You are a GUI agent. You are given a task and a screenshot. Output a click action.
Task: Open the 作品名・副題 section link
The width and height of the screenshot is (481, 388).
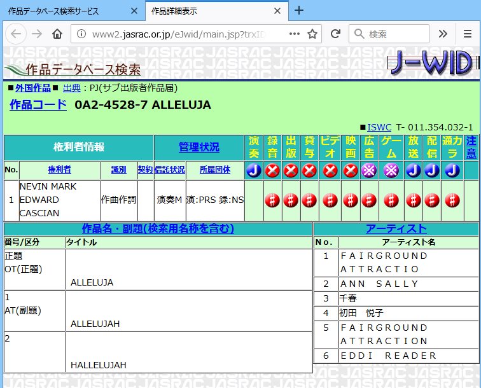158,228
